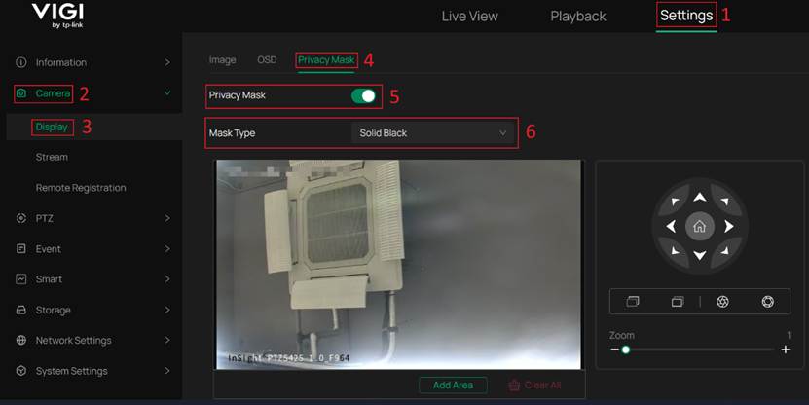Image resolution: width=809 pixels, height=405 pixels.
Task: Click the trash icon beside Clear All
Action: point(514,386)
